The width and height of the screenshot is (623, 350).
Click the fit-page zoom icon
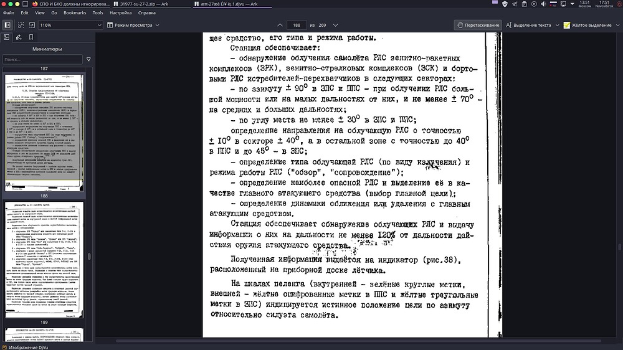click(x=31, y=25)
